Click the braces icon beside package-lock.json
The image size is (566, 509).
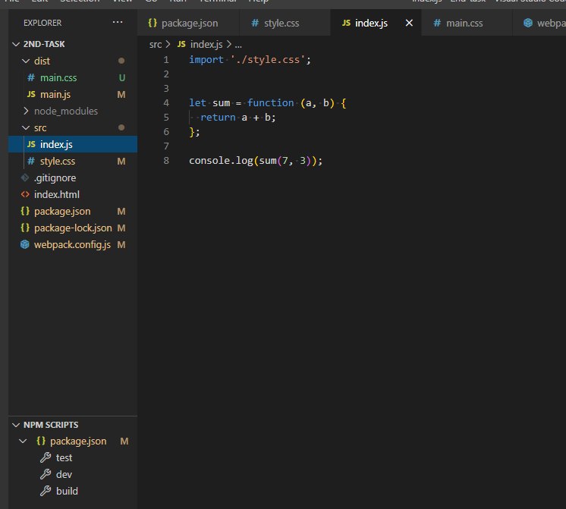(x=25, y=228)
